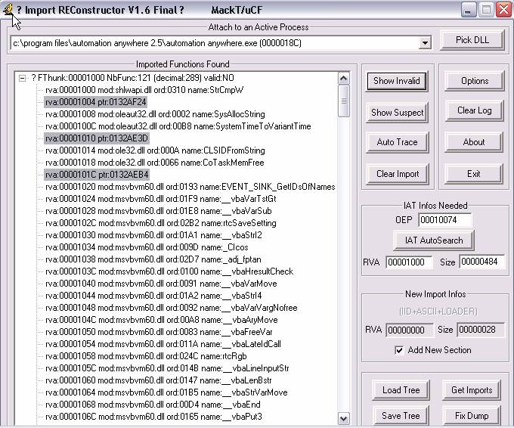Click the Pick DLL button
The width and height of the screenshot is (514, 428).
[472, 40]
